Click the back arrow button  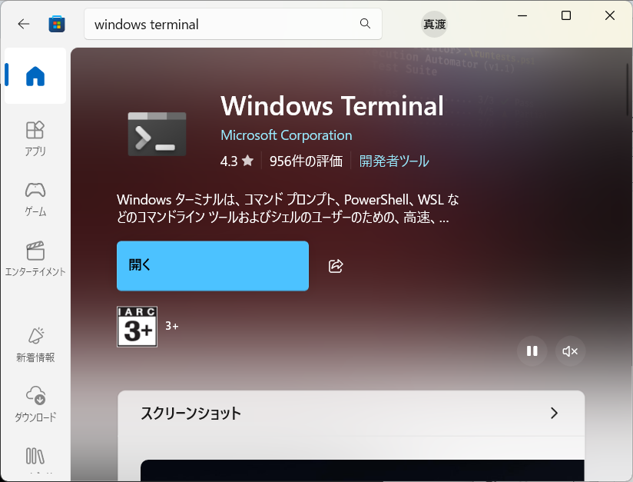24,24
